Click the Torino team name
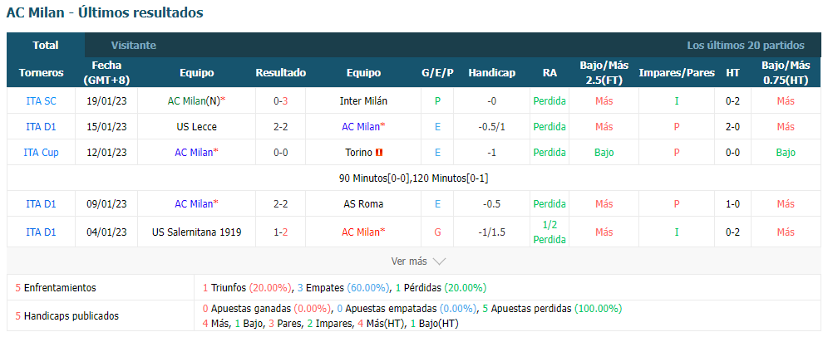 coord(358,153)
